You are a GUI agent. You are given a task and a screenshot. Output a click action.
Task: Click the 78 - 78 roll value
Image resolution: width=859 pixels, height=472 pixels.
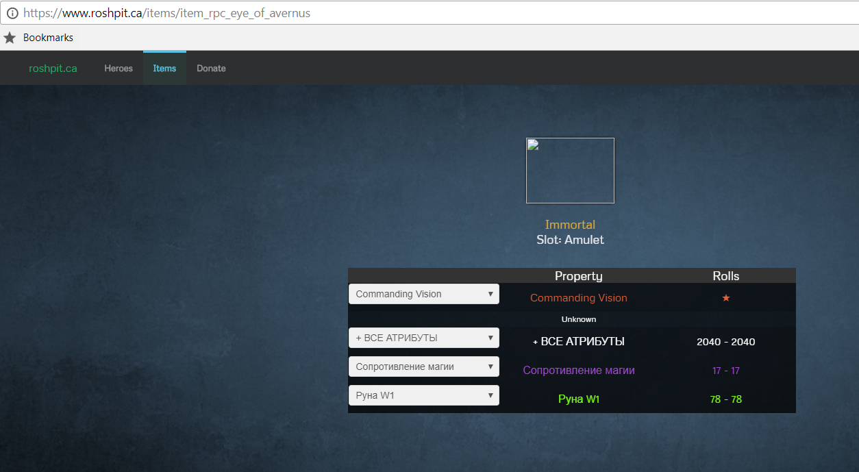(x=726, y=399)
